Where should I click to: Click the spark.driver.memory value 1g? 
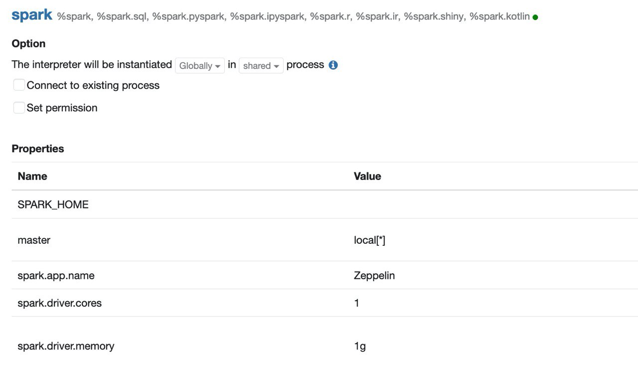point(360,346)
